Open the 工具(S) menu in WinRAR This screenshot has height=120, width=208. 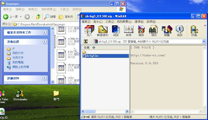pos(110,22)
